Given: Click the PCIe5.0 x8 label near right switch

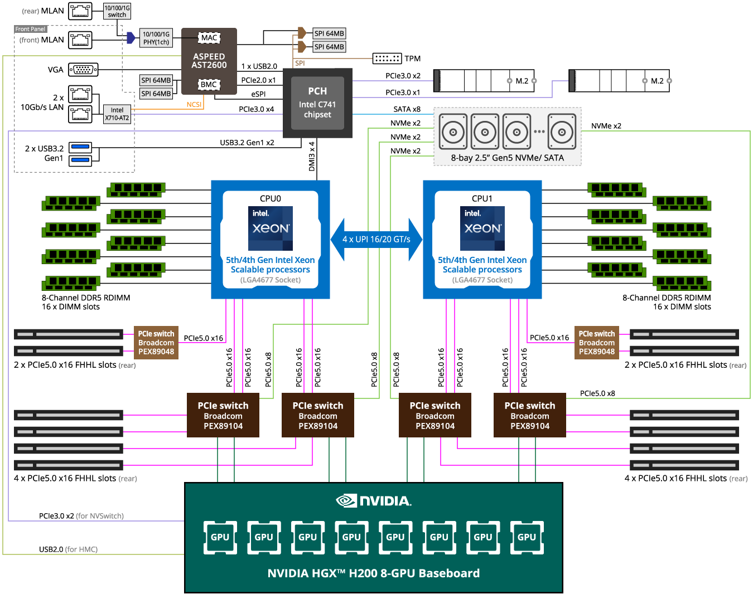Looking at the screenshot, I should click(x=597, y=393).
